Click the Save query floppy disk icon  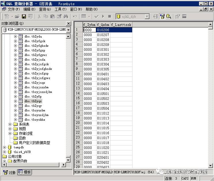point(24,16)
